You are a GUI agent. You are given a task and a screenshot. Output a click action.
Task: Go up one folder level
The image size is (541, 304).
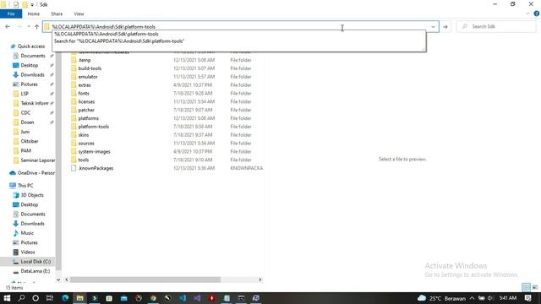coord(36,26)
